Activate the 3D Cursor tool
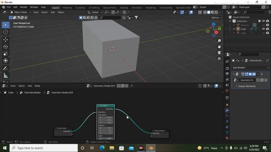Screen dimensions: 271x152 (x=6, y=32)
